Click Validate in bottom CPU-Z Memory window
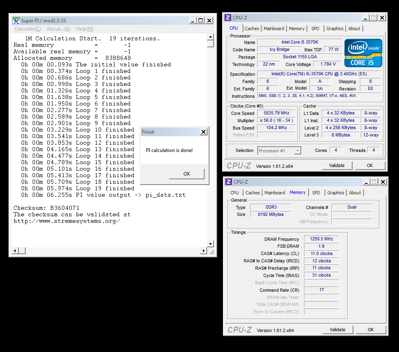Viewport: 399px width, 352px height. [x=338, y=330]
